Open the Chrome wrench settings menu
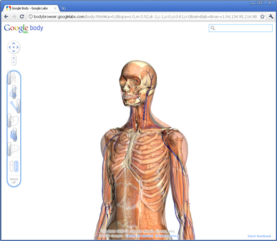The width and height of the screenshot is (277, 241). tap(271, 16)
